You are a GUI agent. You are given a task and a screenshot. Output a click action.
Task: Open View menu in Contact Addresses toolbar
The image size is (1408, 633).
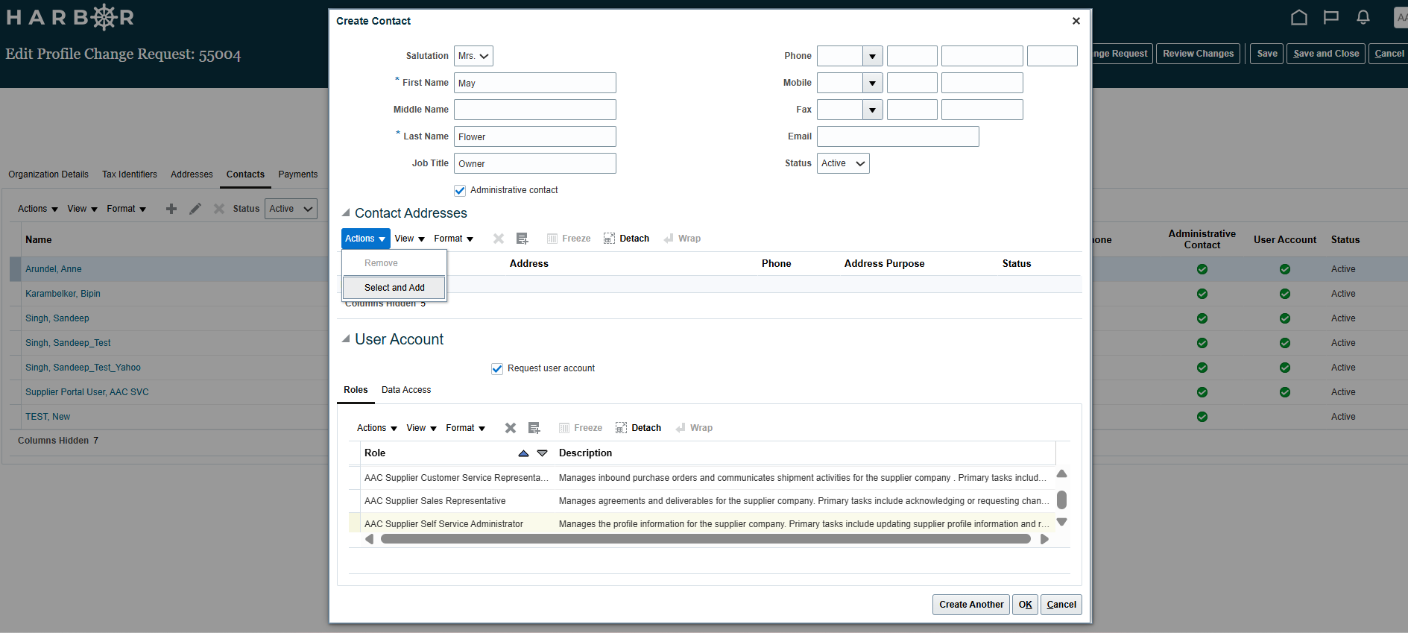pyautogui.click(x=409, y=239)
